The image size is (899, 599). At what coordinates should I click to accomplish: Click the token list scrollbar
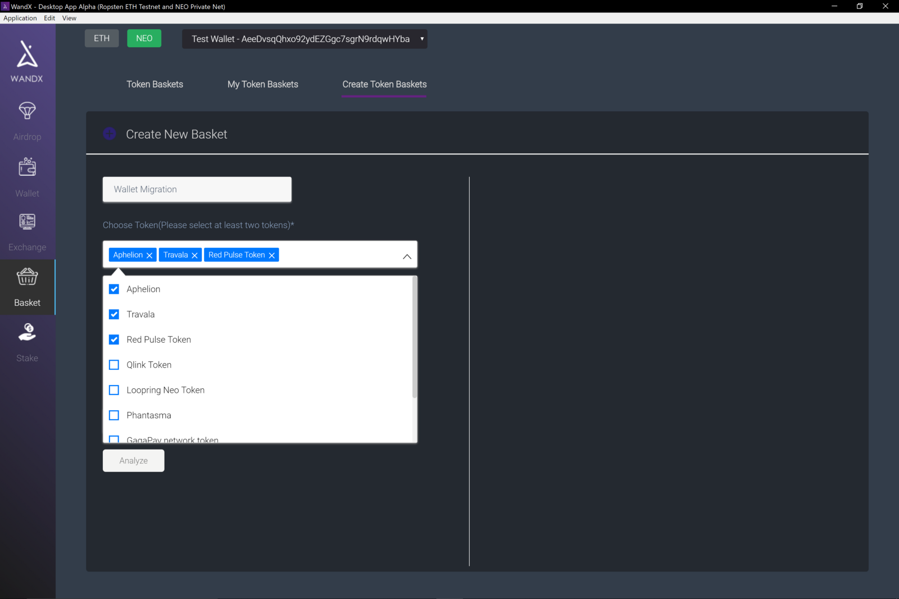coord(415,337)
